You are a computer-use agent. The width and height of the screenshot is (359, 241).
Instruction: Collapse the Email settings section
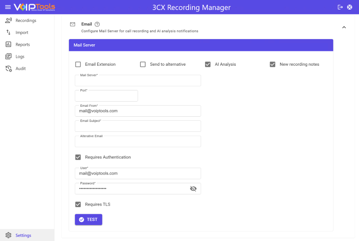pos(344,27)
